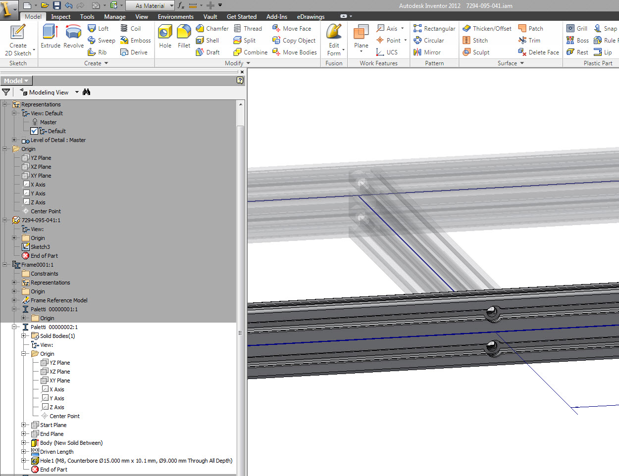Click the Sculpt tool

click(x=476, y=52)
